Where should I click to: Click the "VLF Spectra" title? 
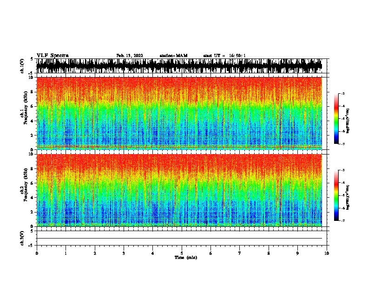[x=53, y=56]
